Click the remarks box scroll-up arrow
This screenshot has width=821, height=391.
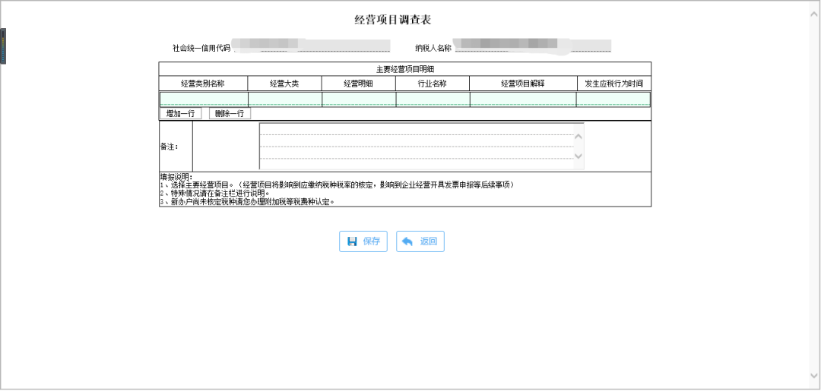pos(579,137)
